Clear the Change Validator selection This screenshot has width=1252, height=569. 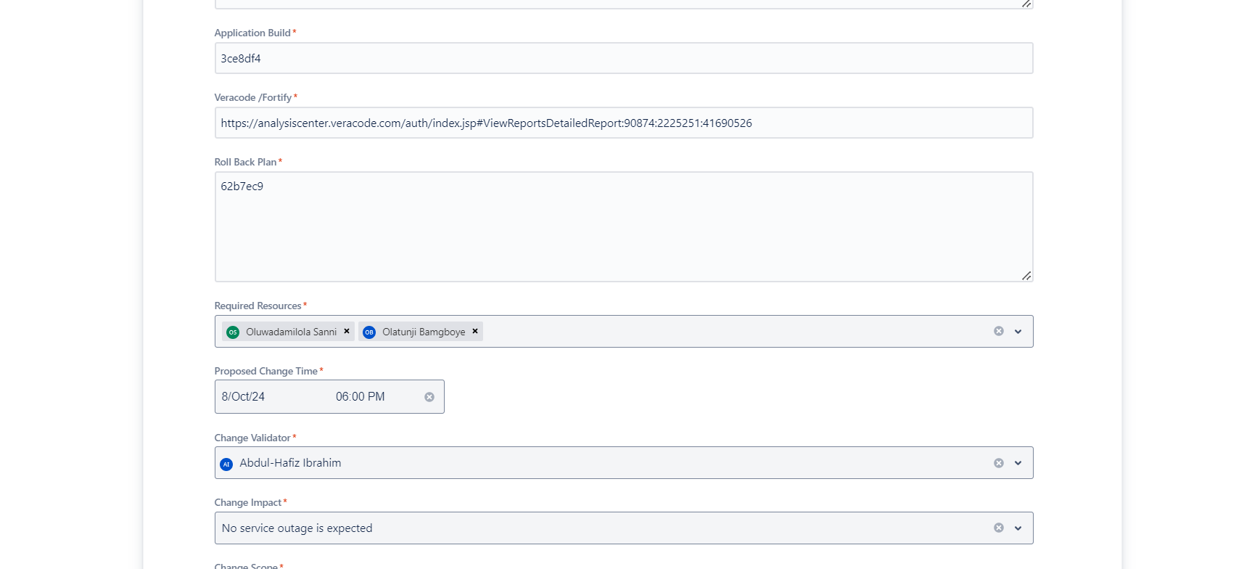pos(999,463)
